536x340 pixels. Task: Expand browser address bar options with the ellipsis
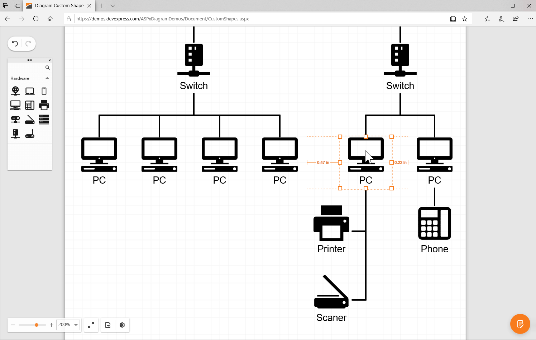pyautogui.click(x=531, y=19)
